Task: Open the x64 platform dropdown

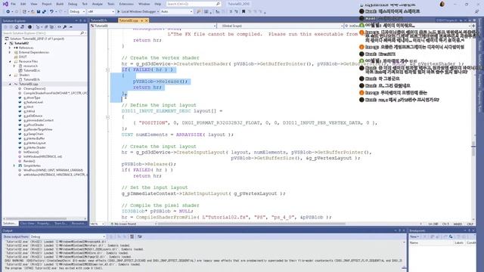Action: pyautogui.click(x=101, y=11)
